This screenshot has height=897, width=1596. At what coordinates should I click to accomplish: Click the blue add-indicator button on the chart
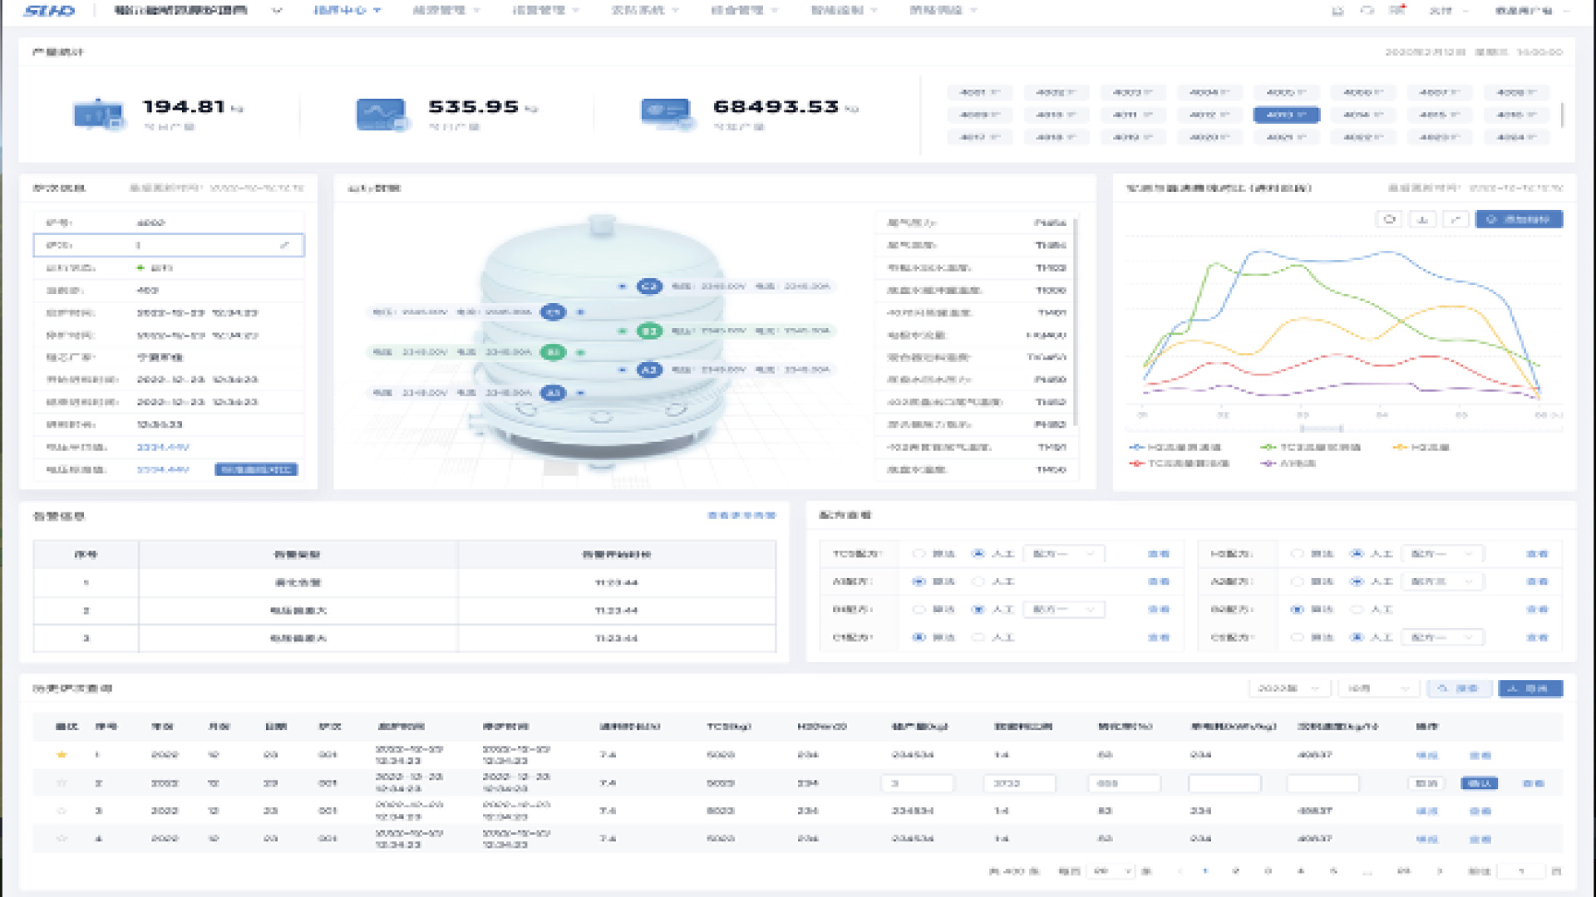[x=1519, y=218]
